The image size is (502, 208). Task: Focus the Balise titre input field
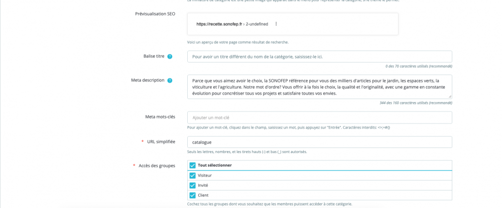(319, 56)
